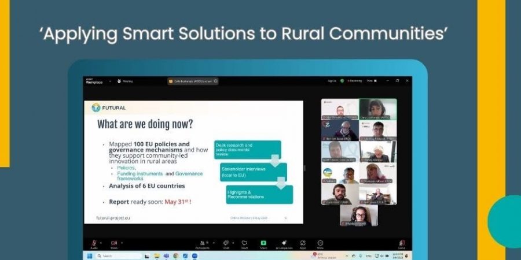The image size is (521, 260).
Task: Click the Recording indicator
Action: coord(354,81)
